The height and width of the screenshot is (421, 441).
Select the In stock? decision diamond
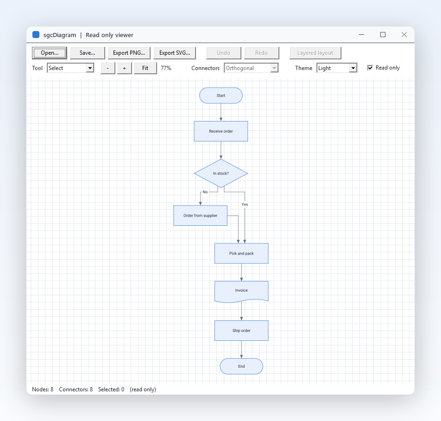221,173
